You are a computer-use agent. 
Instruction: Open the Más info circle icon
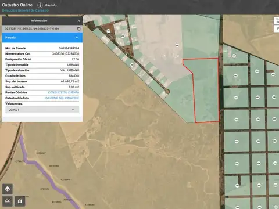[40, 5]
